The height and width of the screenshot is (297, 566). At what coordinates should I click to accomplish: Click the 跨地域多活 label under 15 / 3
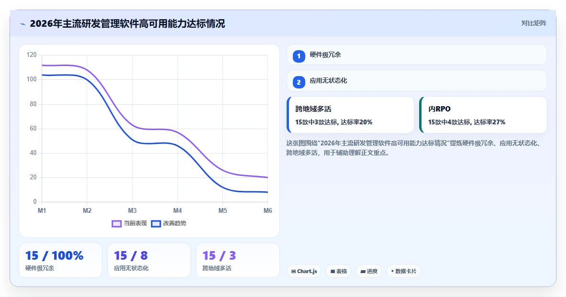click(x=217, y=268)
